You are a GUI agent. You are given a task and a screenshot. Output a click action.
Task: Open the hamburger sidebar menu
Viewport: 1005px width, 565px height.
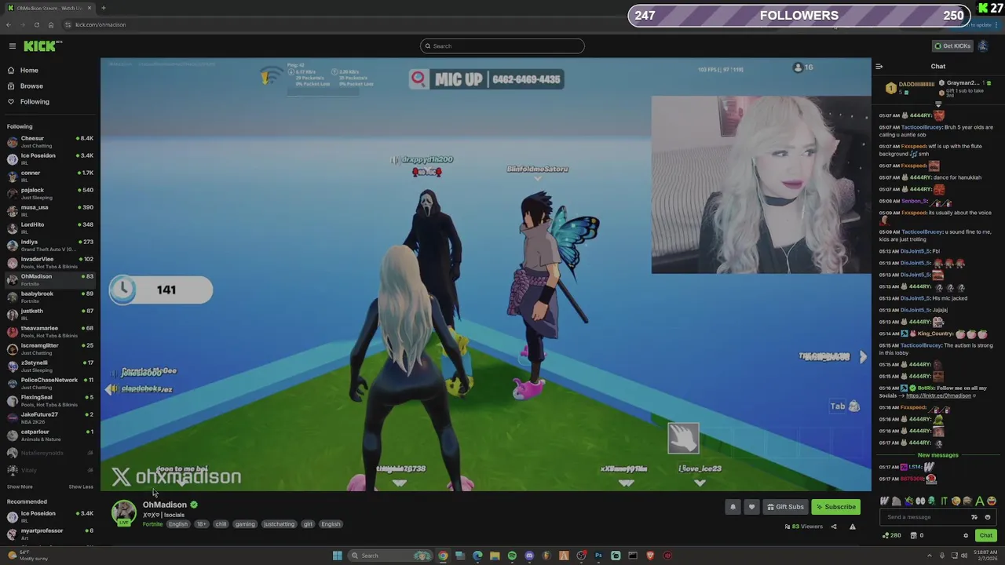tap(13, 46)
